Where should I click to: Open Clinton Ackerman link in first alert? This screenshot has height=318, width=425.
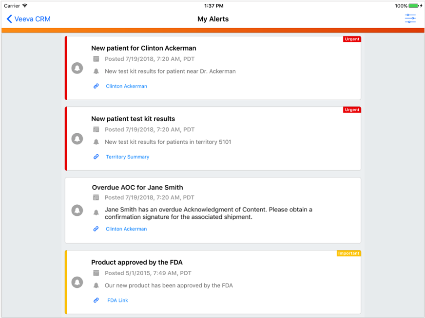[126, 86]
